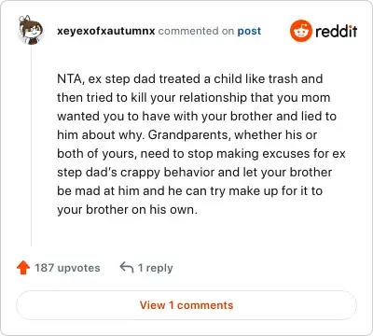Open the "1 reply" label
This screenshot has width=373, height=336.
coord(156,268)
